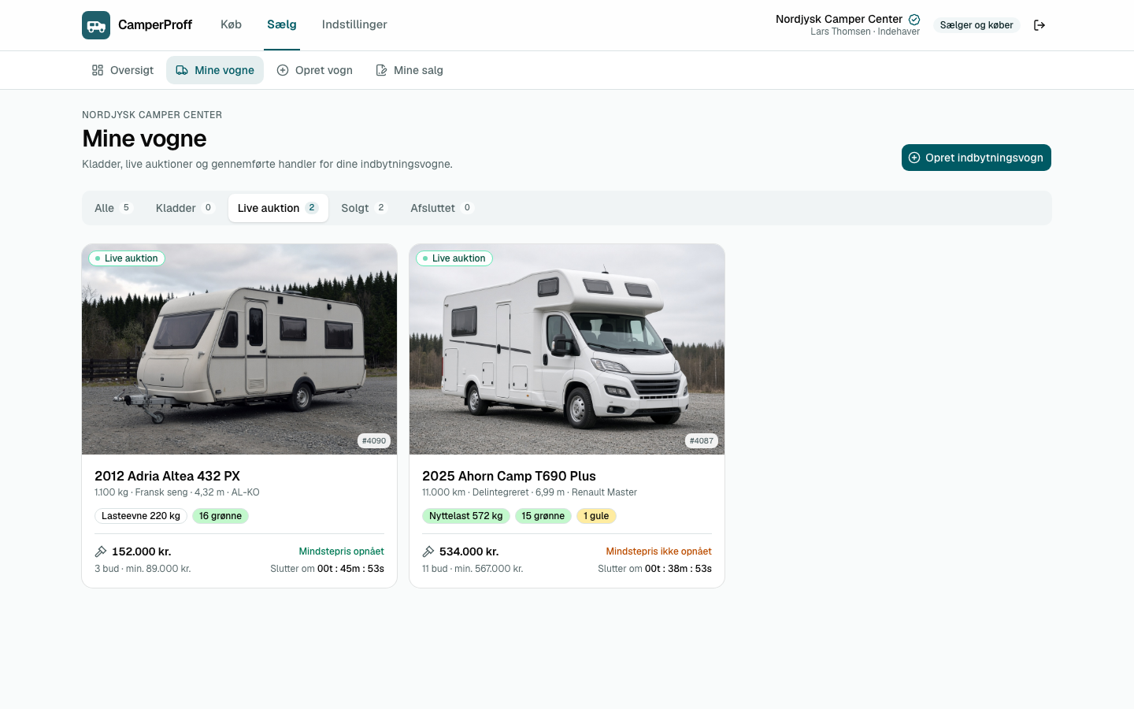Click the Live auktion badge on Adria card
This screenshot has width=1134, height=709.
coord(127,258)
